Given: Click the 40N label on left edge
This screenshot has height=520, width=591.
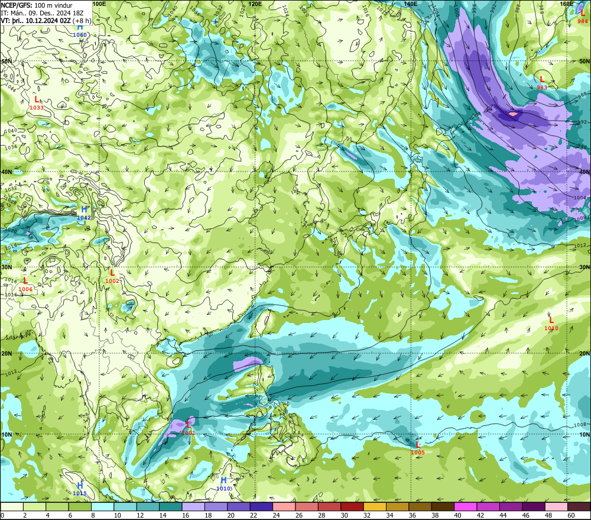Looking at the screenshot, I should tap(7, 172).
